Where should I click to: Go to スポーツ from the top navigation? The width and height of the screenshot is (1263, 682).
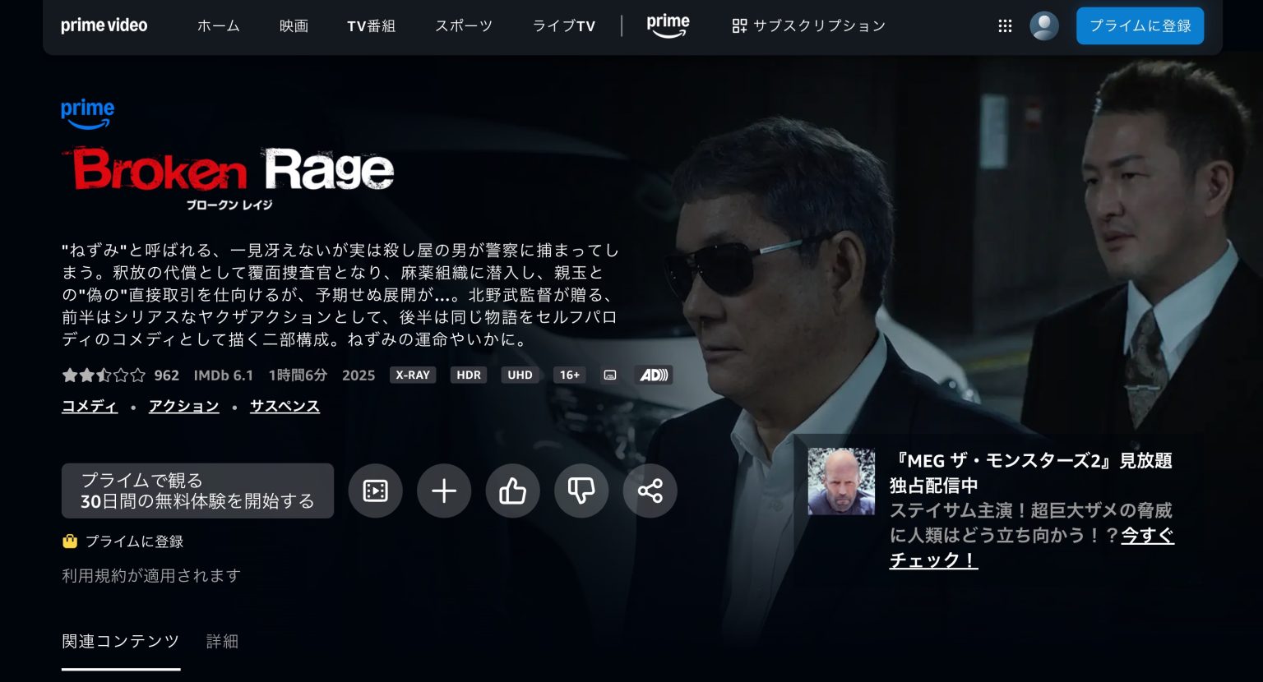click(x=463, y=25)
